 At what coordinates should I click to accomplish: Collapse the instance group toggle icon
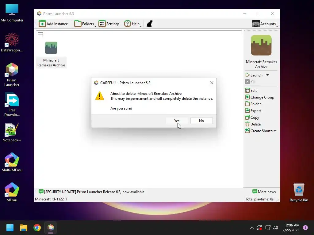click(x=40, y=35)
